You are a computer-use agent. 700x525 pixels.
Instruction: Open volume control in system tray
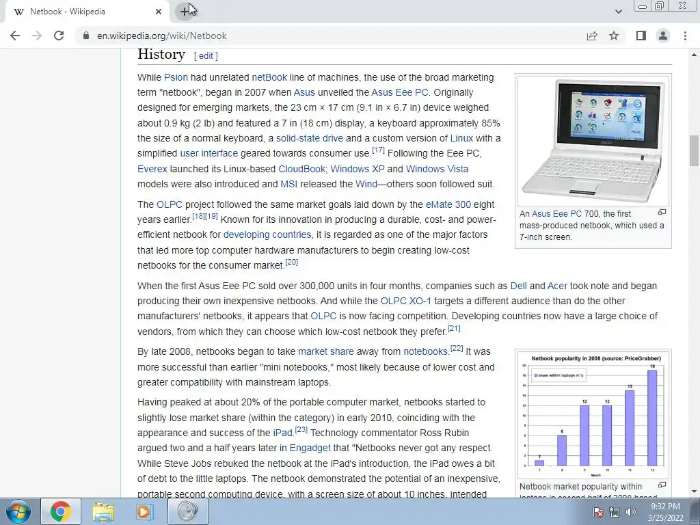[x=631, y=512]
